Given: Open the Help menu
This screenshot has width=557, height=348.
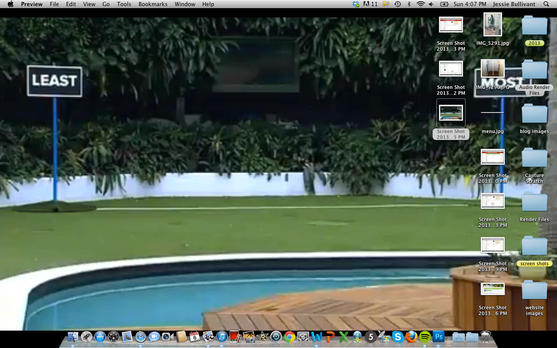Looking at the screenshot, I should (x=208, y=4).
